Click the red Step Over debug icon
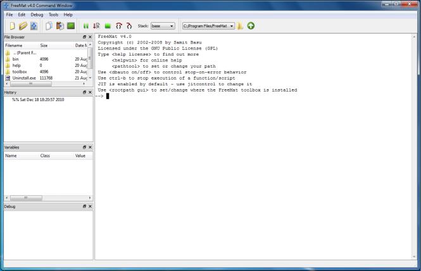The height and width of the screenshot is (271, 421). pos(118,26)
